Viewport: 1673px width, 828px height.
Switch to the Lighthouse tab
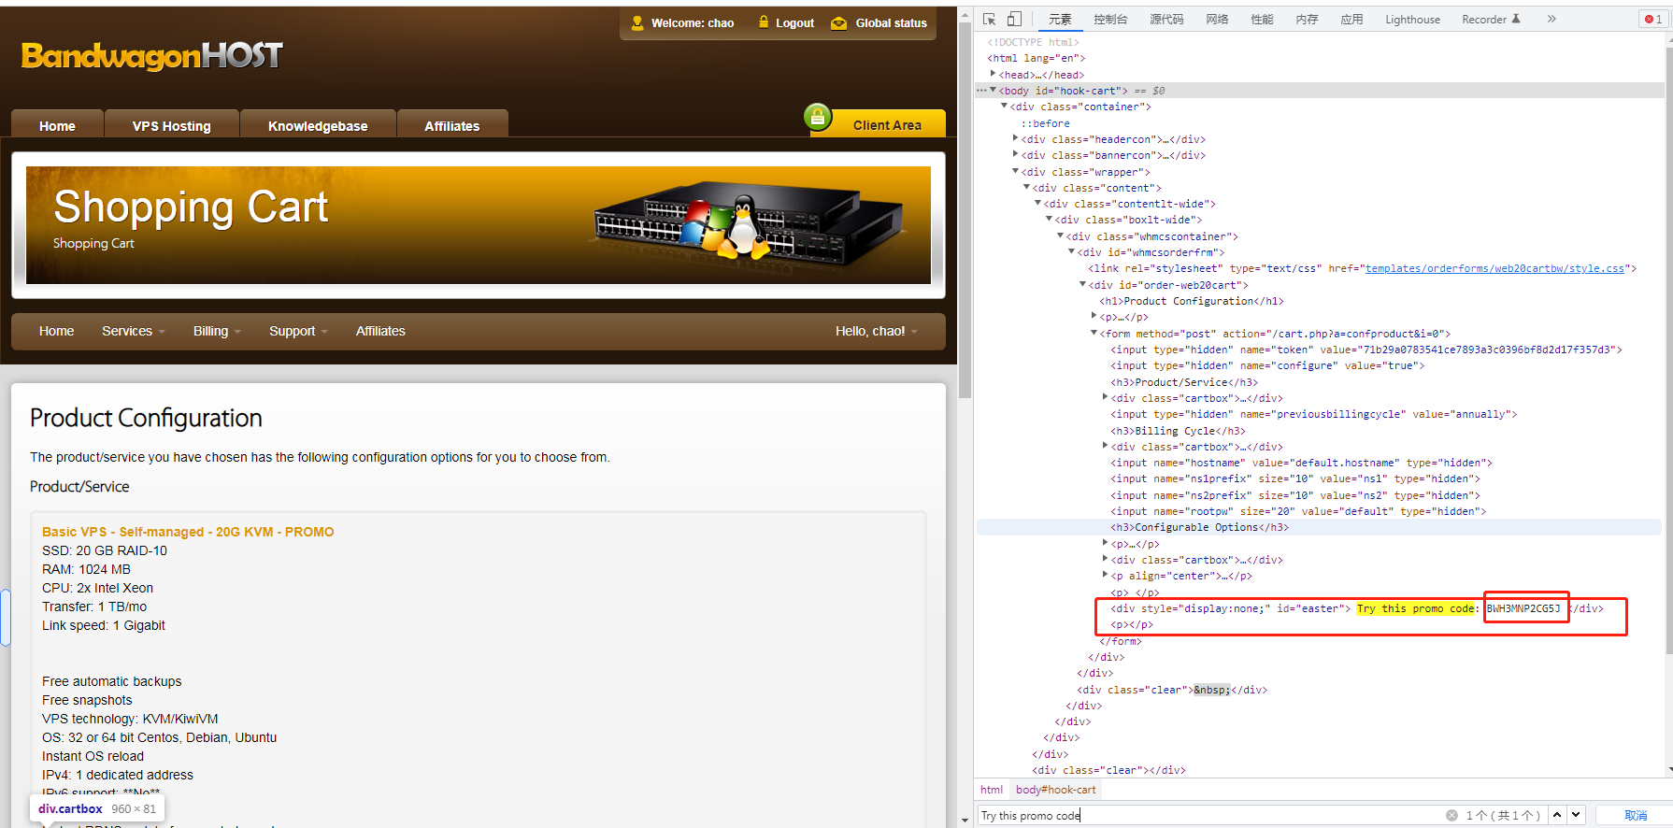(1412, 19)
